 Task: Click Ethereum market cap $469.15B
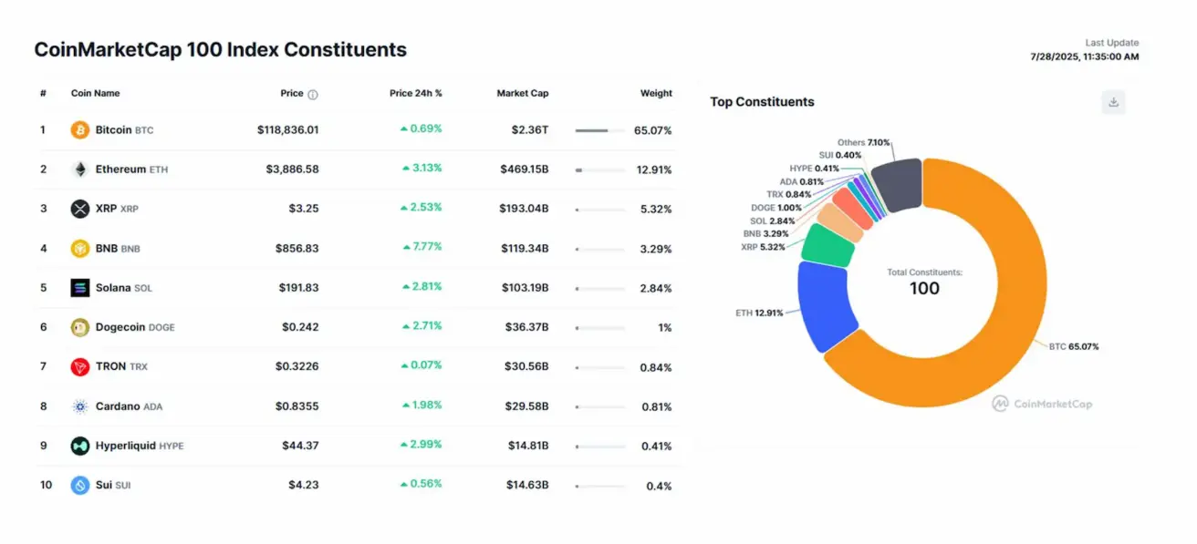point(524,169)
